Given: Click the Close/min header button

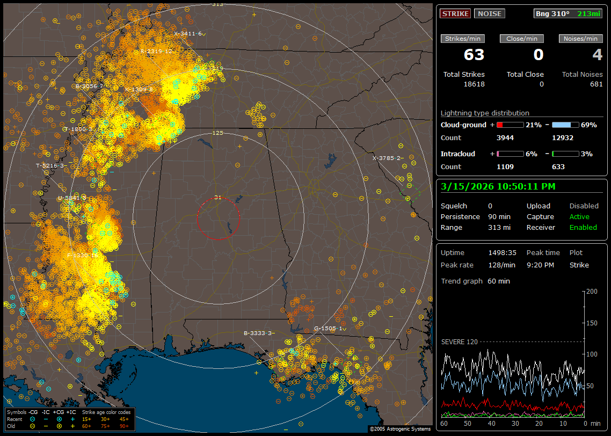Looking at the screenshot, I should pyautogui.click(x=522, y=39).
